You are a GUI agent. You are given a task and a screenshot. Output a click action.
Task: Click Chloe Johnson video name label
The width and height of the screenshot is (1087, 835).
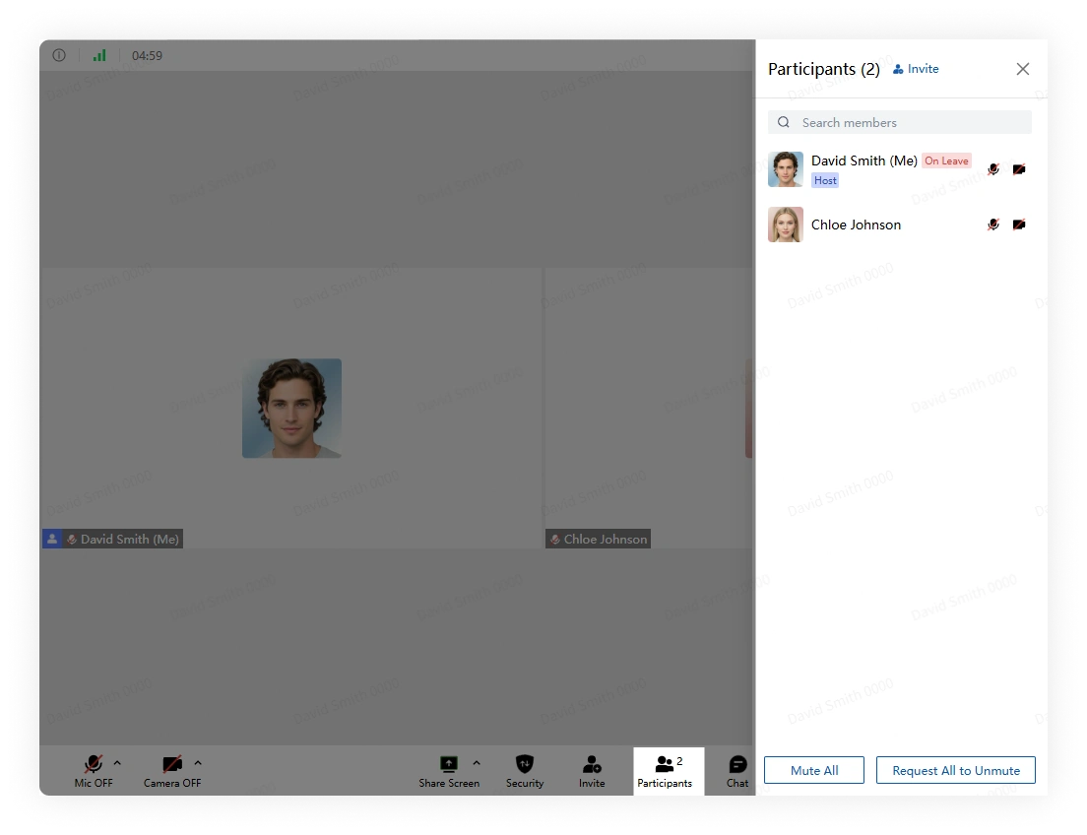[606, 539]
